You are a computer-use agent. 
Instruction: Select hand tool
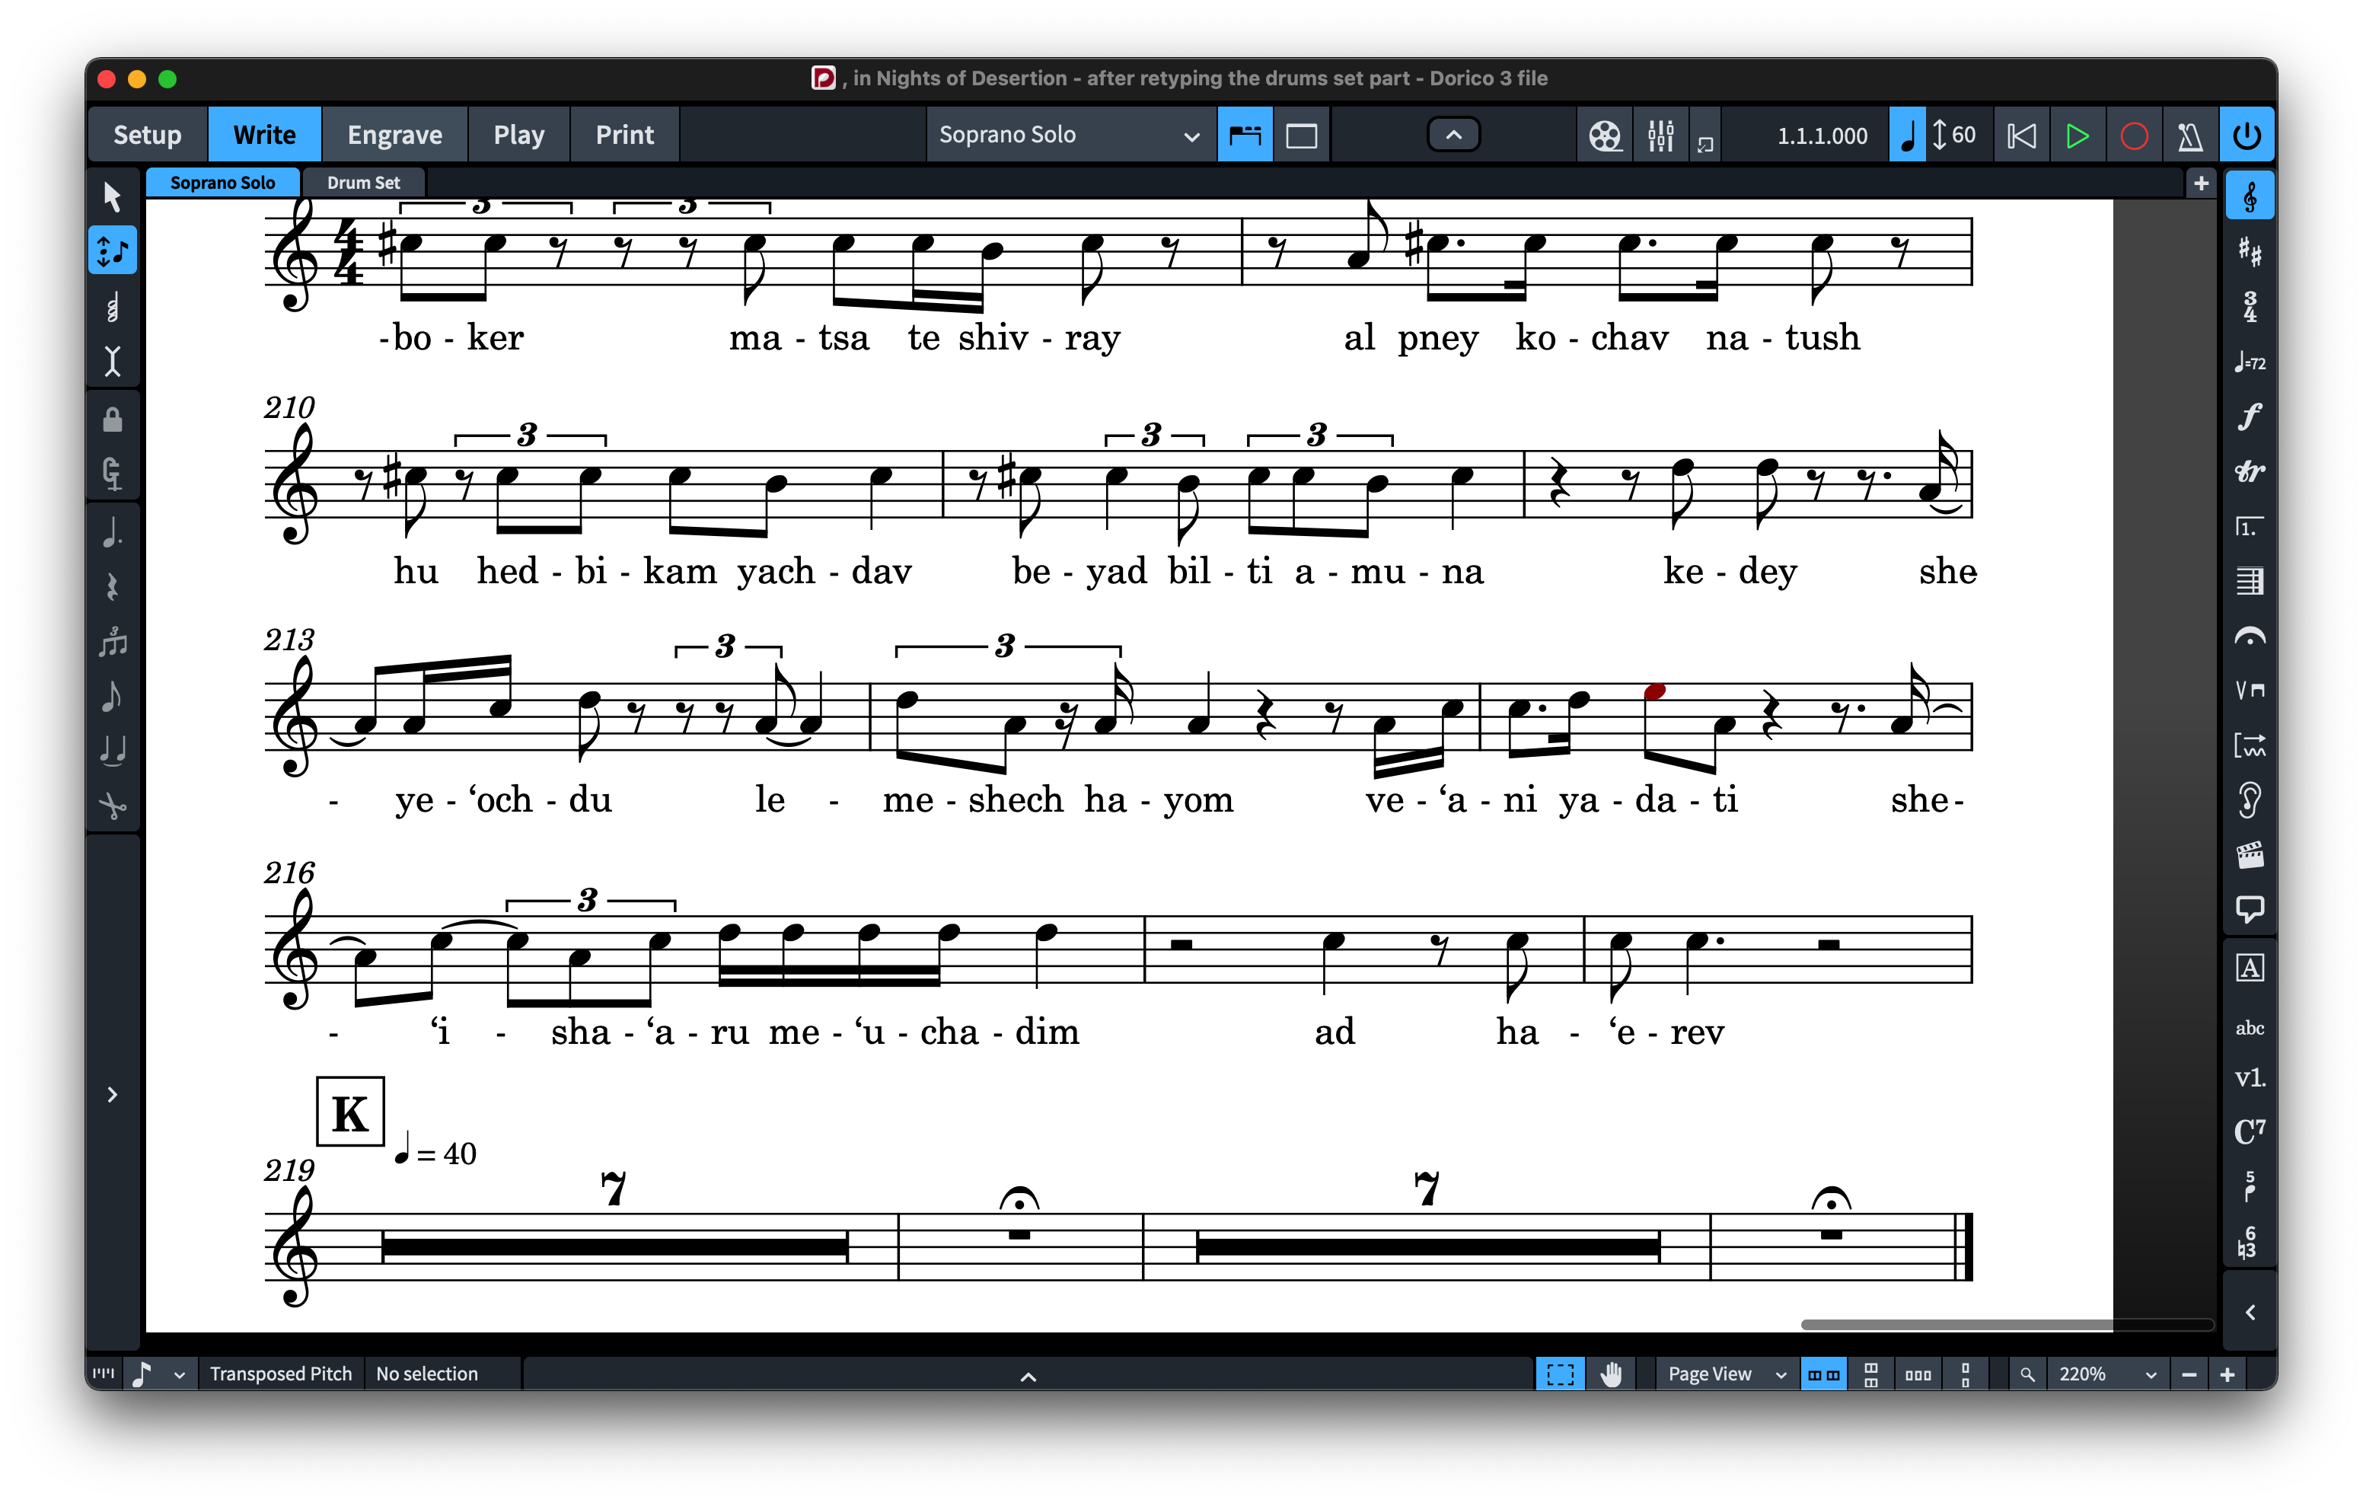tap(1610, 1374)
